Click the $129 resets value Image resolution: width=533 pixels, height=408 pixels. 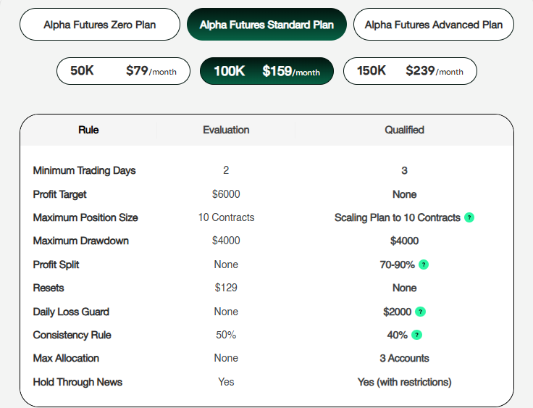tap(226, 288)
